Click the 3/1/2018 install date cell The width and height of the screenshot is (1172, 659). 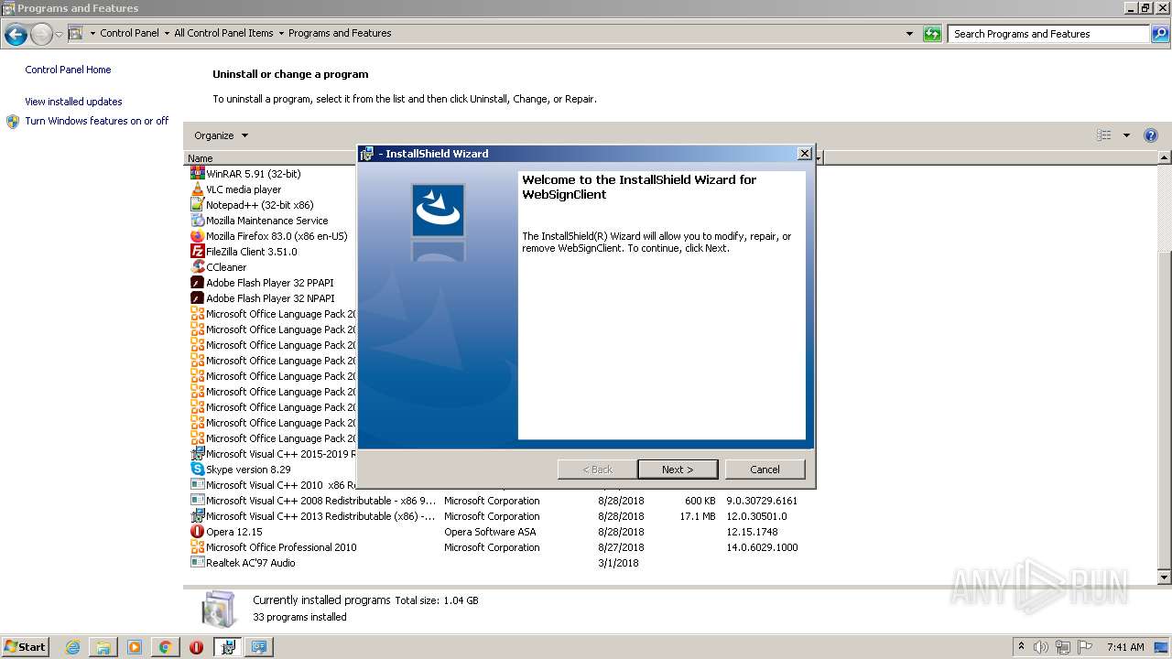(618, 563)
